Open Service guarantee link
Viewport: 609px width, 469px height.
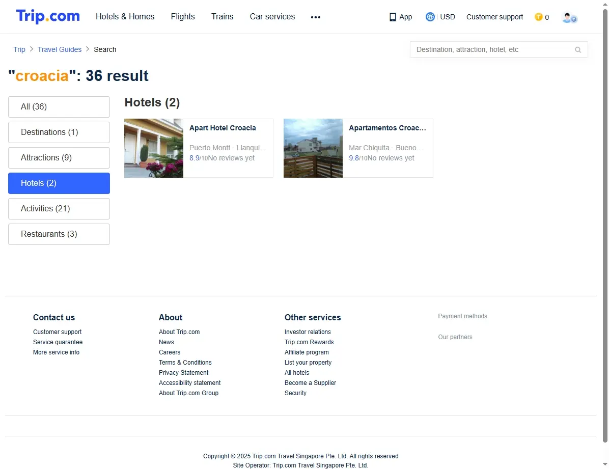tap(58, 342)
